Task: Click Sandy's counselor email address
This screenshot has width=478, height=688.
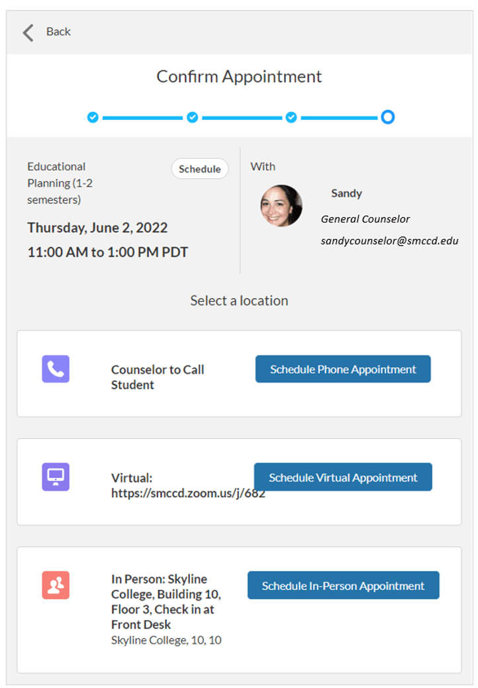Action: (389, 241)
